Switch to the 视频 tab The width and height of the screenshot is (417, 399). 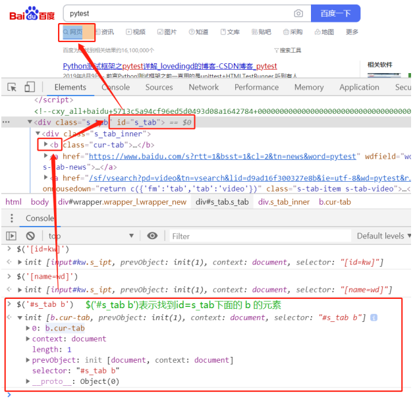click(x=136, y=32)
